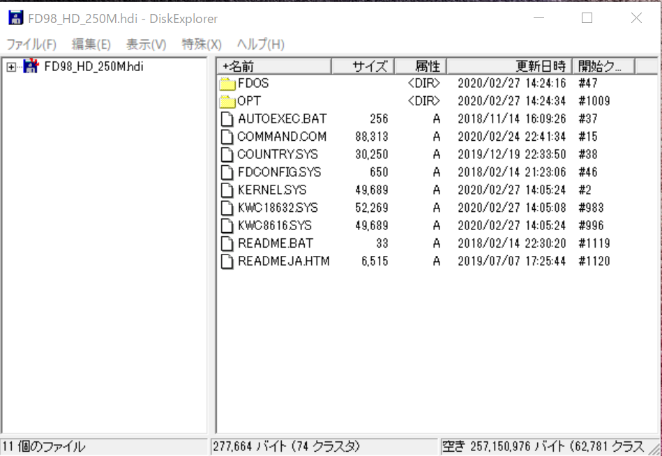This screenshot has height=456, width=662.
Task: Click the README.BAT file icon
Action: click(227, 243)
